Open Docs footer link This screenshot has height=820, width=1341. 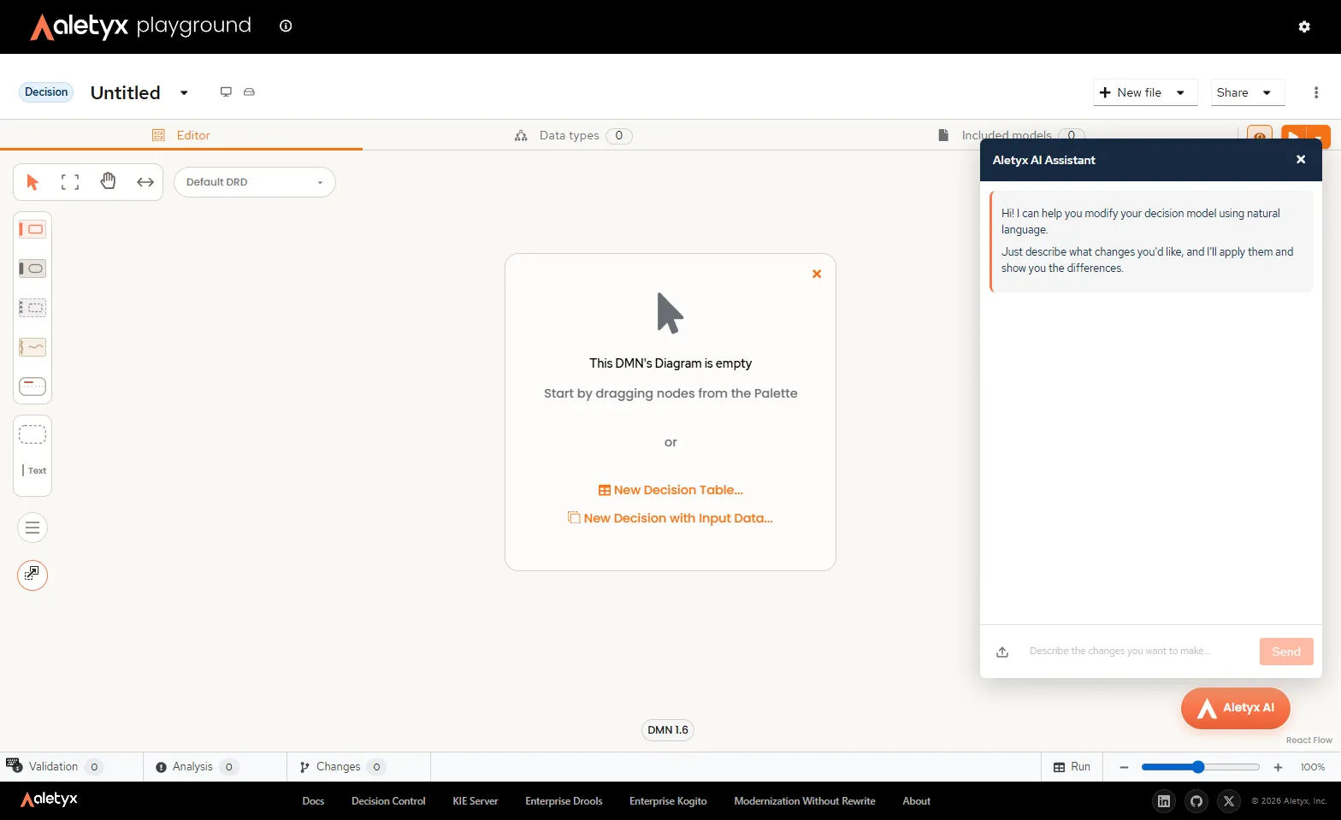tap(313, 801)
